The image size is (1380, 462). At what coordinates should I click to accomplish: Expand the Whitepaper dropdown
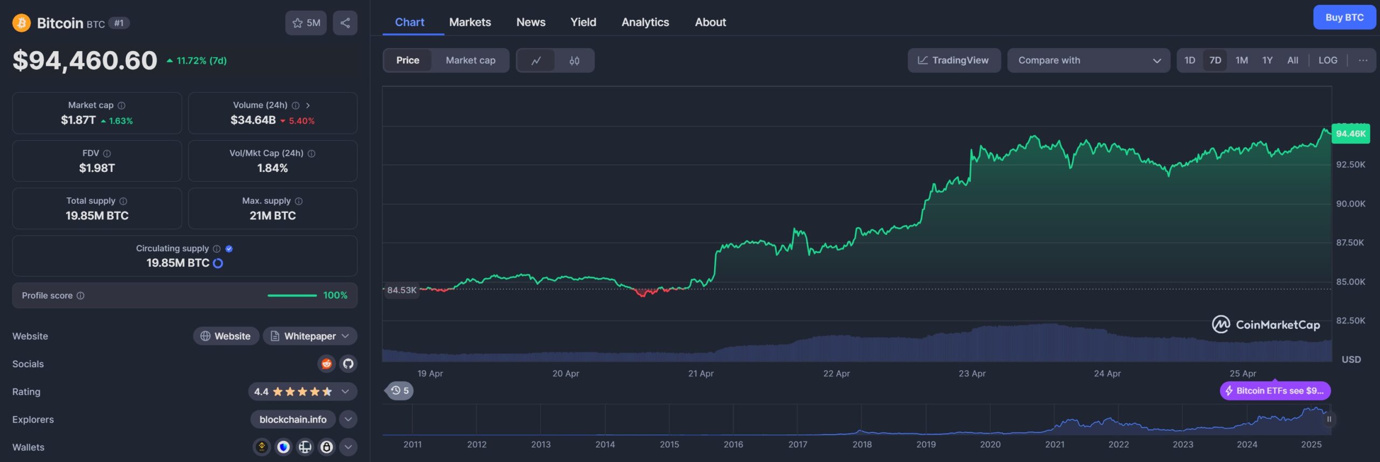pyautogui.click(x=310, y=336)
